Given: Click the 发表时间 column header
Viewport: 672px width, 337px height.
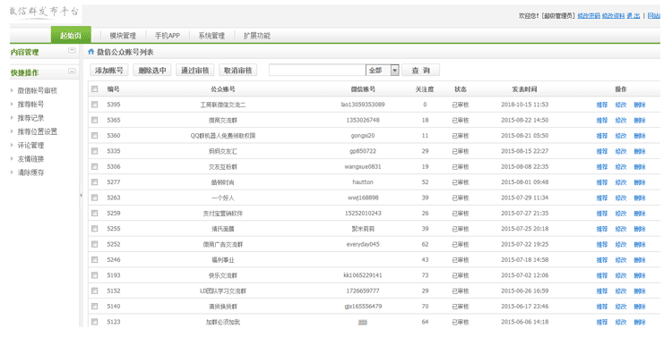Looking at the screenshot, I should tap(524, 89).
